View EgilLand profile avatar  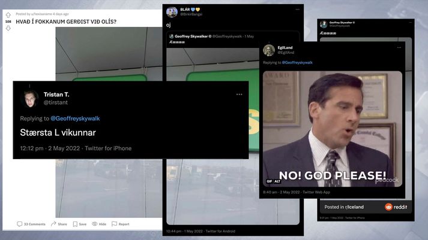pos(269,50)
